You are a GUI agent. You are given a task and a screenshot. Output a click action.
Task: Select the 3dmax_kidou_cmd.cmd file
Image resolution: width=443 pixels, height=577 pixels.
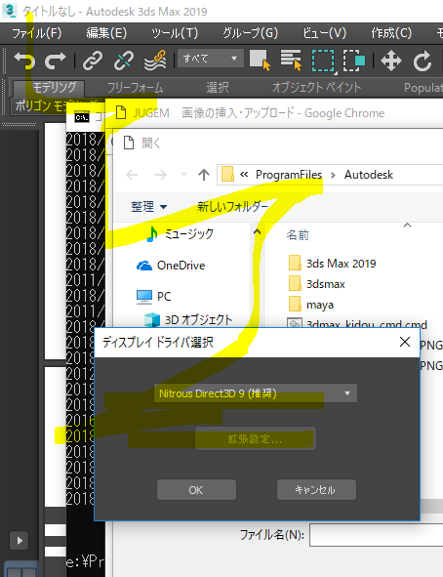click(357, 323)
